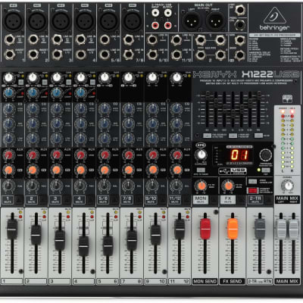303x303 pixels.
Task: Click the Main Mix right fader
Action: (294, 229)
